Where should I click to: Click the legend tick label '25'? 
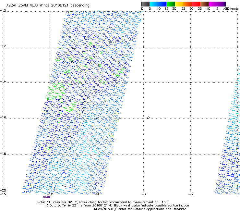click(x=183, y=9)
